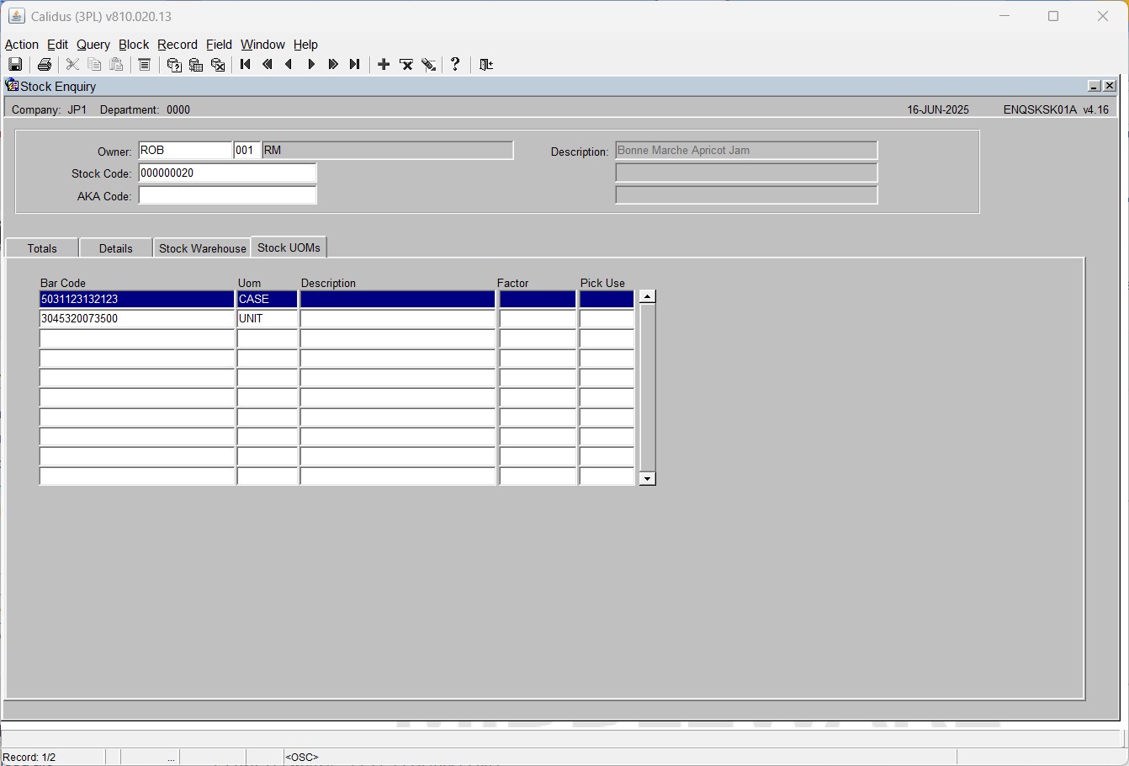Click the Enter Query database icon
The image size is (1129, 766).
click(174, 65)
